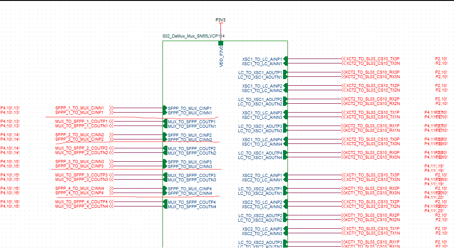Select pin name XSC1_TO_LC_AINP3
This screenshot has width=454, height=248.
[x=262, y=113]
